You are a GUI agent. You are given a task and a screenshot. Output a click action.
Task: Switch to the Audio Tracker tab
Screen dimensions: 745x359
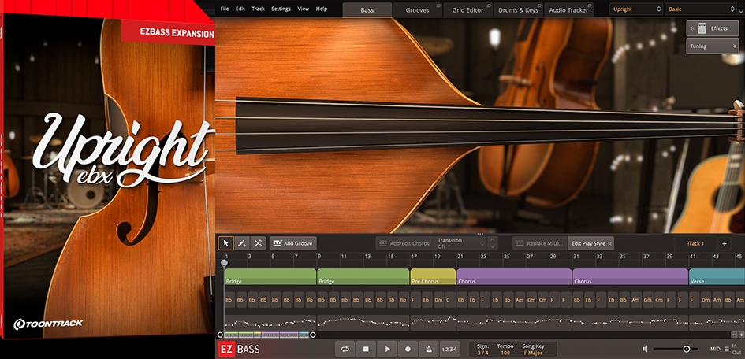point(568,10)
